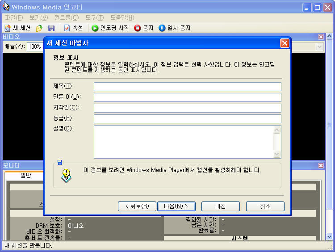The image size is (335, 252).
Task: Select the General (일반) monitor tab
Action: (x=25, y=176)
